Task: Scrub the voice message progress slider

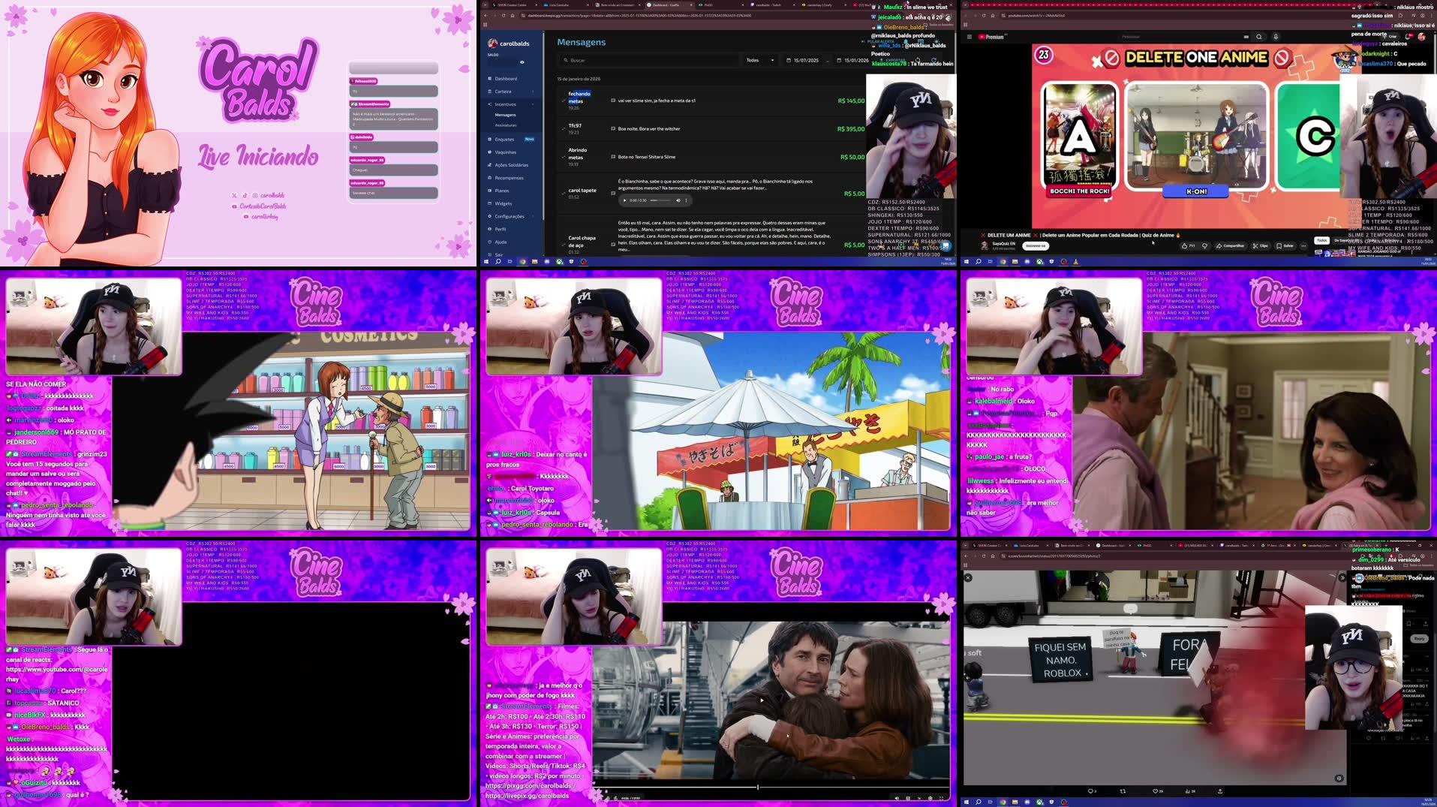Action: click(x=661, y=200)
